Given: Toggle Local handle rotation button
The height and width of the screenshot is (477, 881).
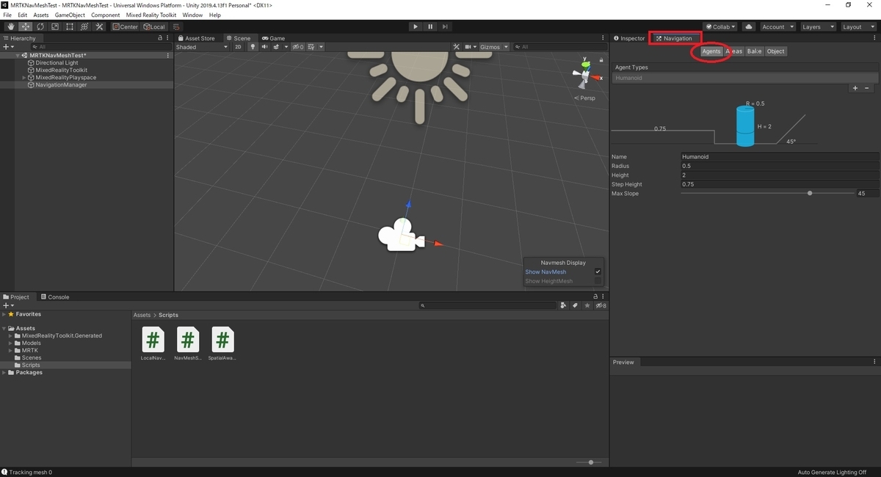Looking at the screenshot, I should 155,26.
